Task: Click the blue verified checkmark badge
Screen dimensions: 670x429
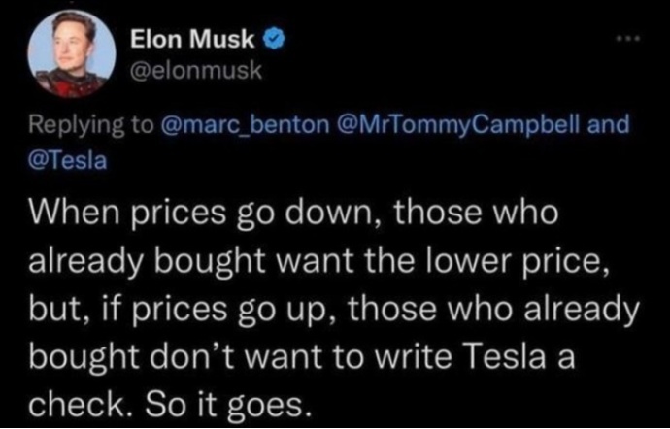Action: 273,40
